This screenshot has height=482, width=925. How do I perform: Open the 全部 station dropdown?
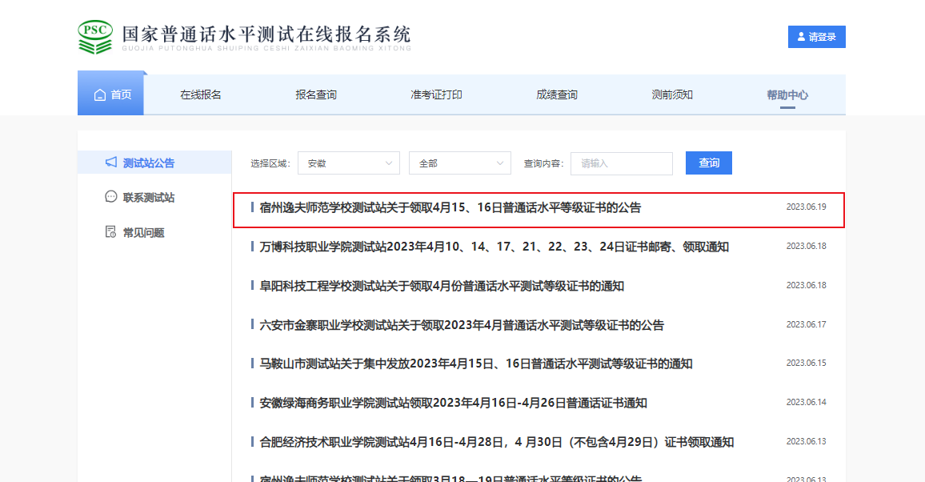coord(459,163)
